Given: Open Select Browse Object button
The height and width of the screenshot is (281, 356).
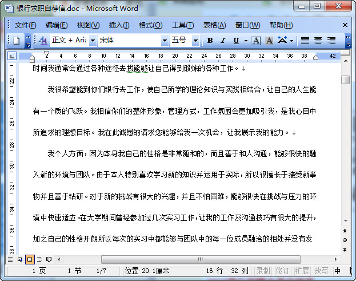Looking at the screenshot, I should click(x=345, y=240).
